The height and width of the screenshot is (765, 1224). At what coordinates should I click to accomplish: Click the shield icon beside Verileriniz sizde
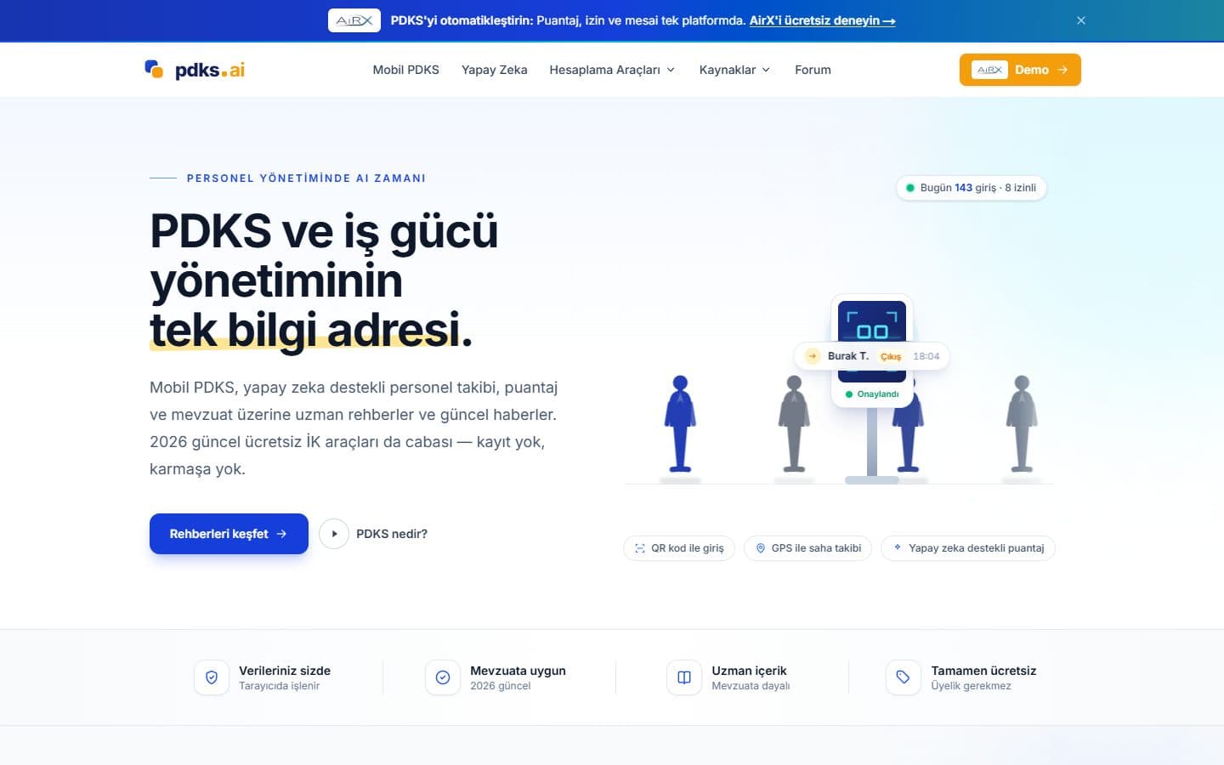212,677
